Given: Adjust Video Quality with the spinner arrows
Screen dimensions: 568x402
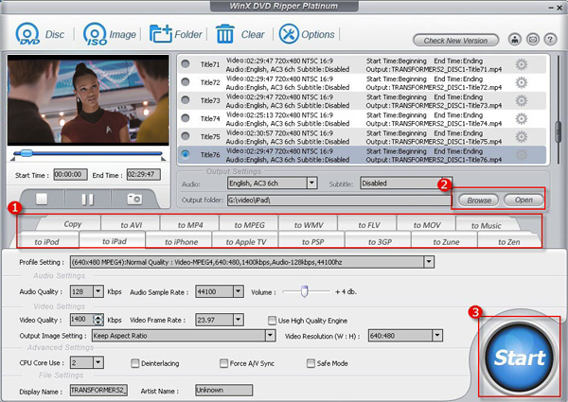Looking at the screenshot, I should tap(98, 320).
